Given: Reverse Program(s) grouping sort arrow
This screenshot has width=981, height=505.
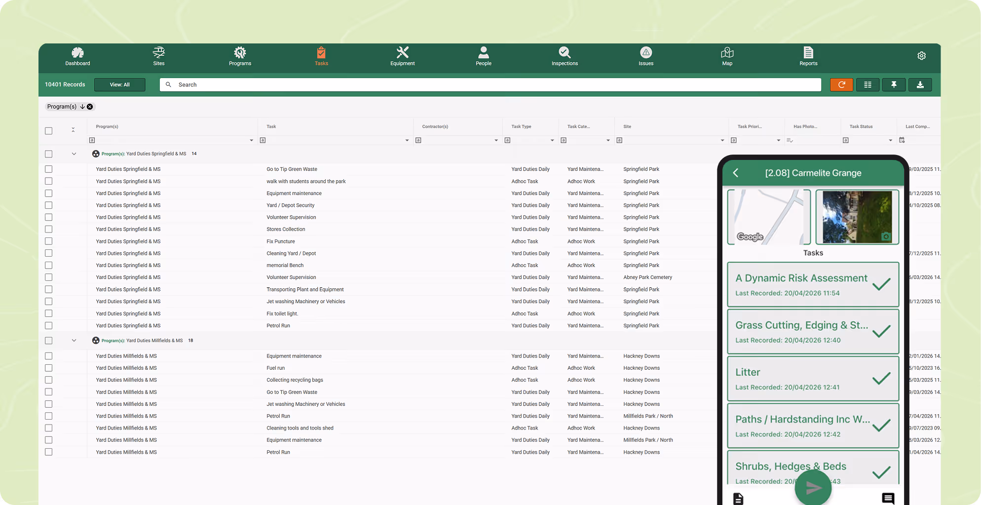Looking at the screenshot, I should [82, 107].
